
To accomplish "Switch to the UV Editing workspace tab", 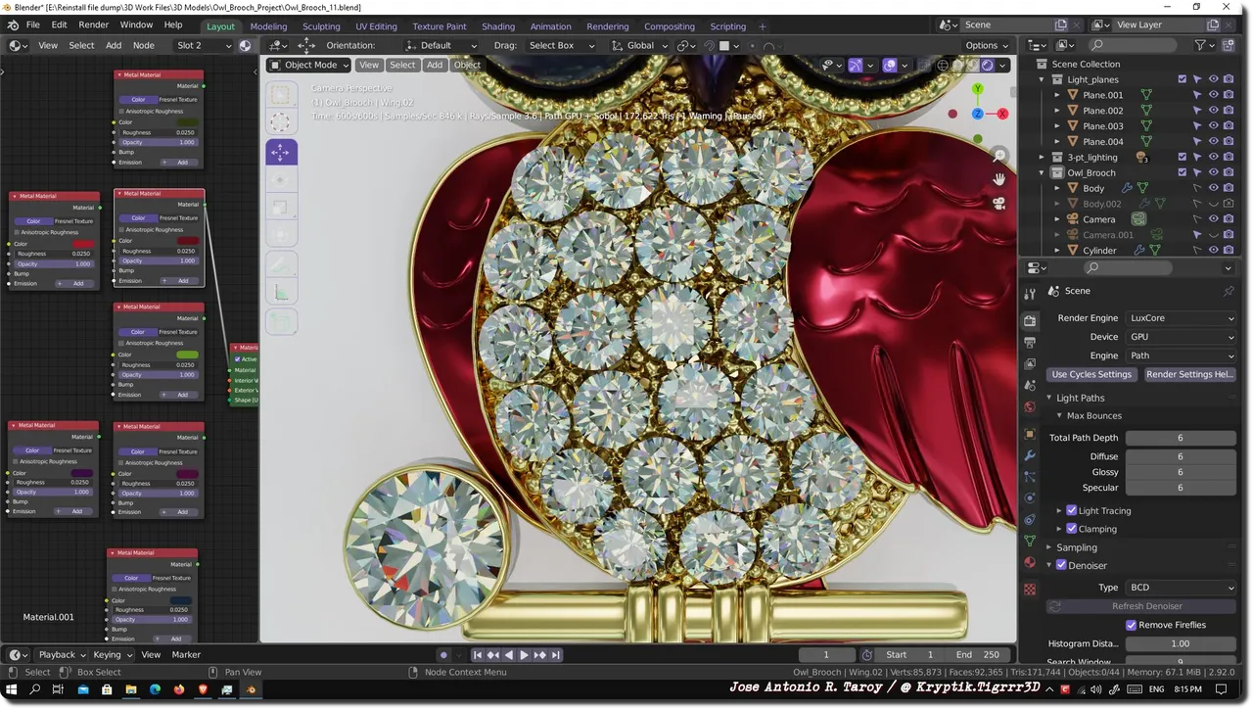I will pos(376,26).
